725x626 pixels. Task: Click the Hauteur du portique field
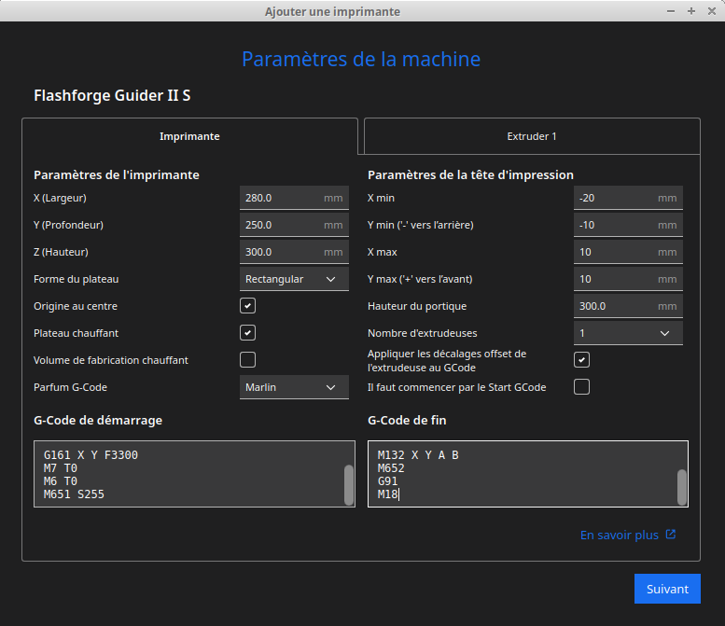point(628,306)
